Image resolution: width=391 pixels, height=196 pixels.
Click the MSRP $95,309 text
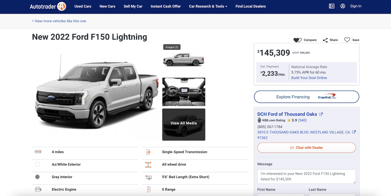[301, 53]
